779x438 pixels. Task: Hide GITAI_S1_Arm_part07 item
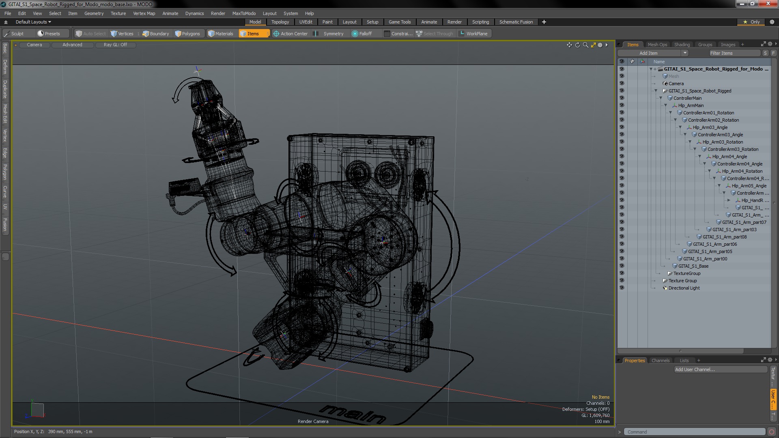click(x=622, y=222)
